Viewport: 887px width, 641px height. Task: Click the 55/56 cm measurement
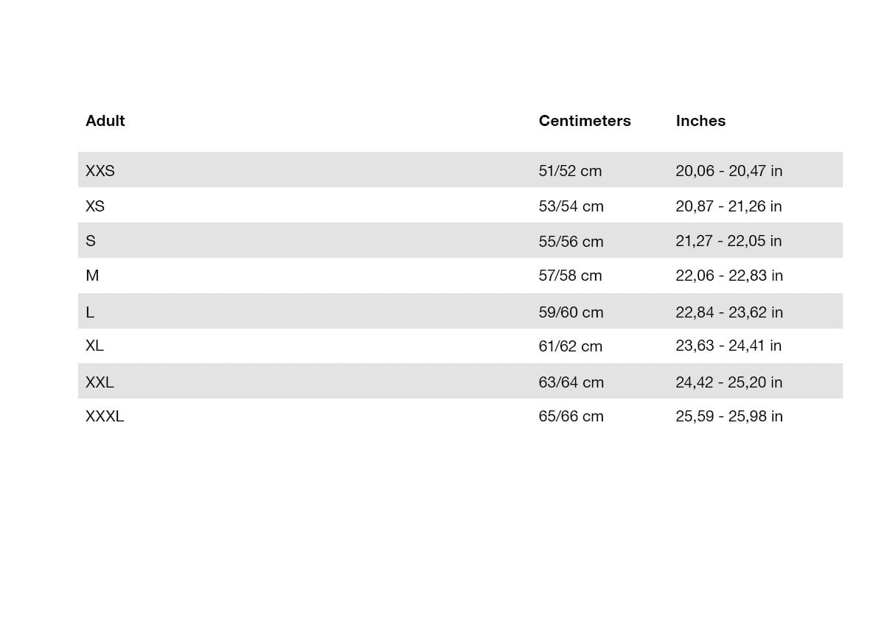(571, 242)
